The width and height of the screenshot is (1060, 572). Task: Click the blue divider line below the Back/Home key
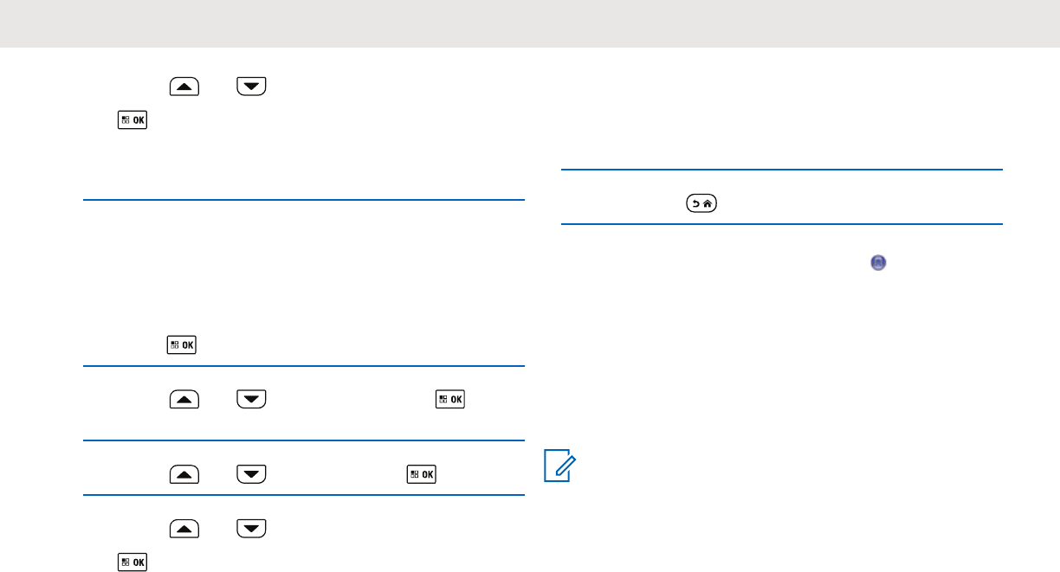tap(781, 225)
